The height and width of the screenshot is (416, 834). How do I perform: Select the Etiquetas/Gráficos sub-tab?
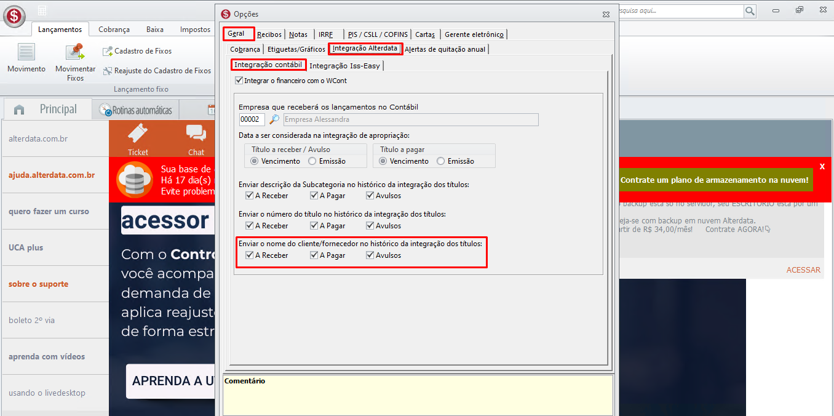(x=296, y=49)
